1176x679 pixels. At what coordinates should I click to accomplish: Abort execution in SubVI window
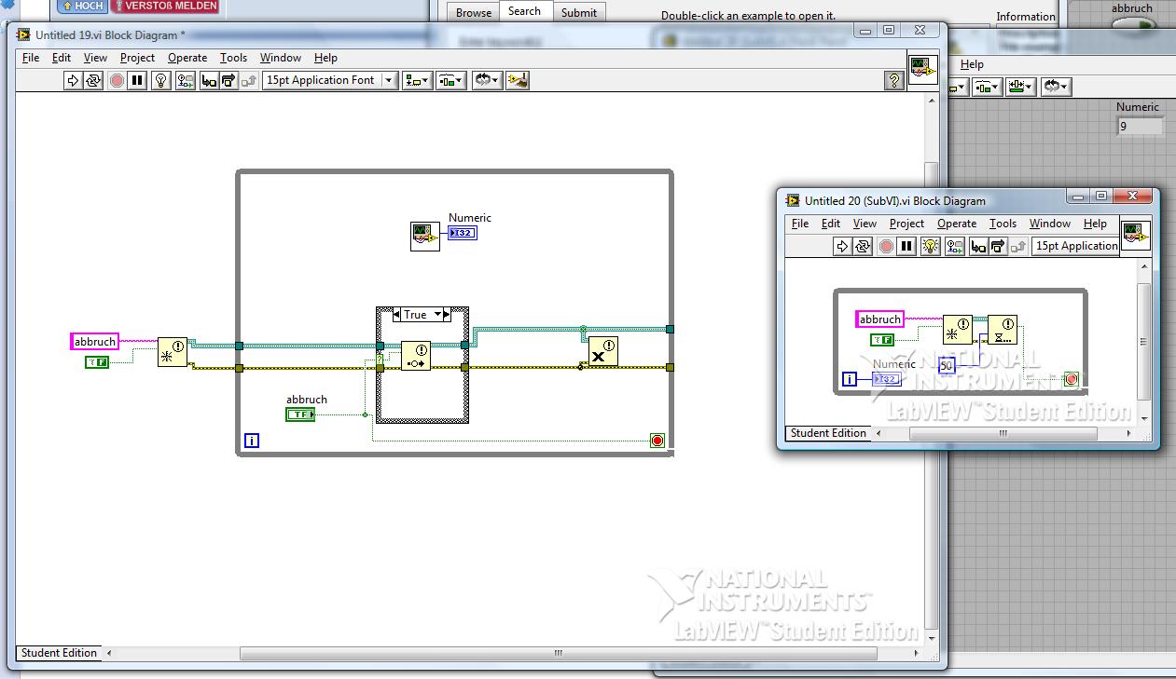(x=886, y=246)
